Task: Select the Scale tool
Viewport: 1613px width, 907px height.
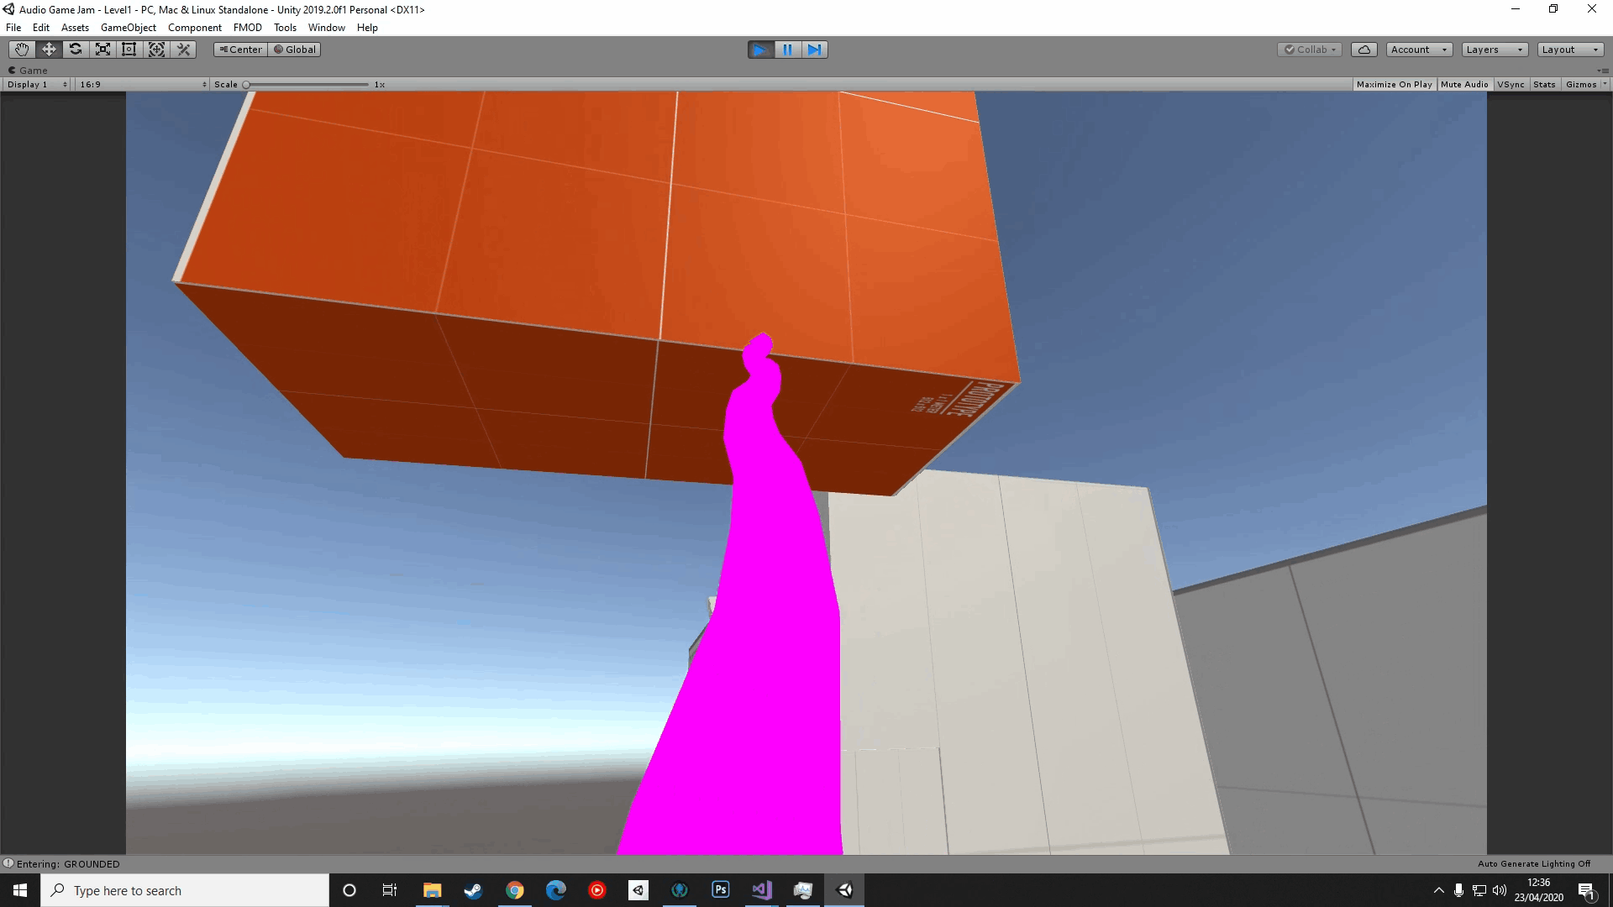Action: [102, 50]
